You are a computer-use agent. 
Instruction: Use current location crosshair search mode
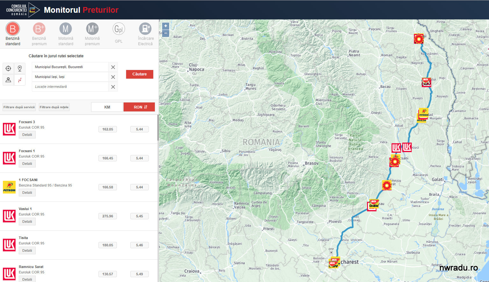click(x=8, y=68)
